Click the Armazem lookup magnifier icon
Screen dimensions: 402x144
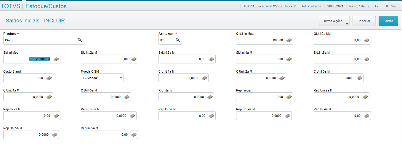pos(178,40)
